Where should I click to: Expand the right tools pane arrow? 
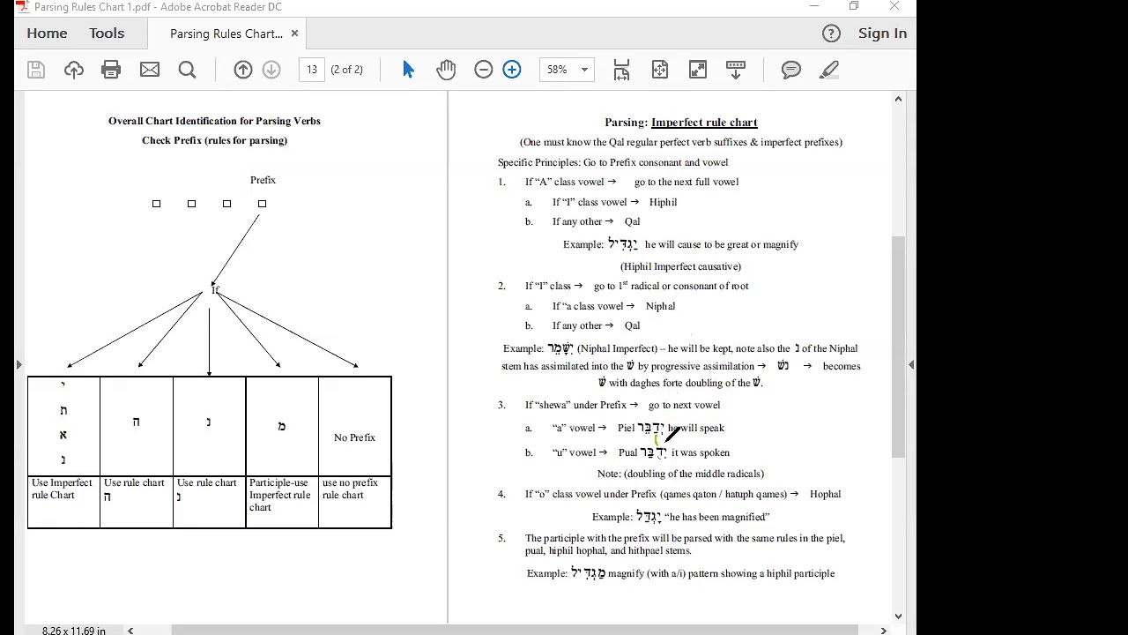pyautogui.click(x=911, y=364)
